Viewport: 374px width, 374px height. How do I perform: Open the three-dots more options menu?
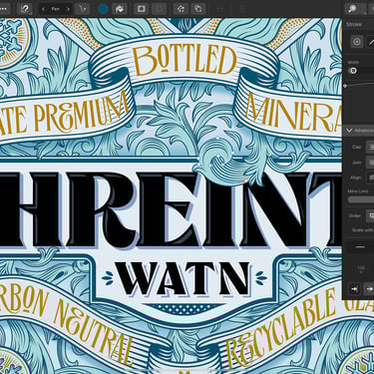coord(3,9)
